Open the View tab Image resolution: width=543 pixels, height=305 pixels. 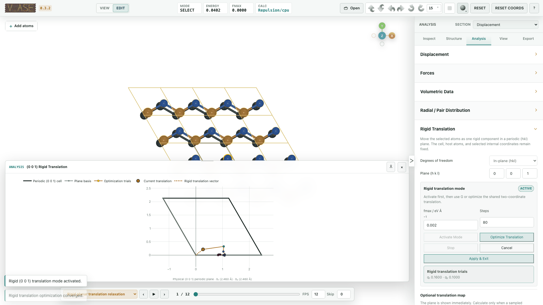tap(503, 39)
